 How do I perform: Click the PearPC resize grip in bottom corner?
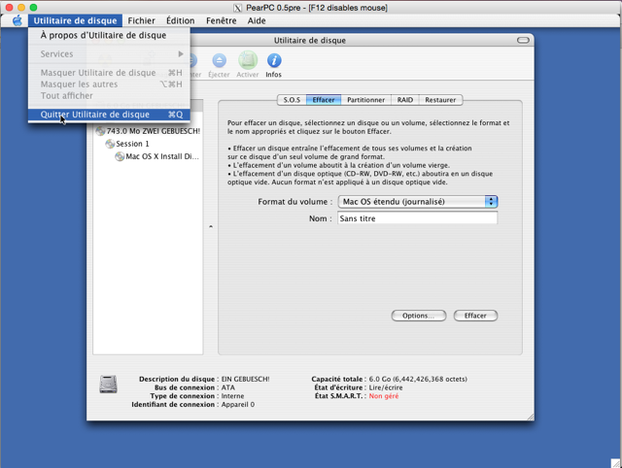tap(615, 463)
